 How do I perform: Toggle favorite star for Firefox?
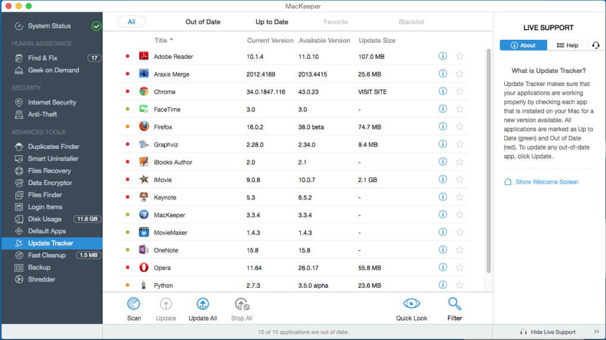coord(459,126)
